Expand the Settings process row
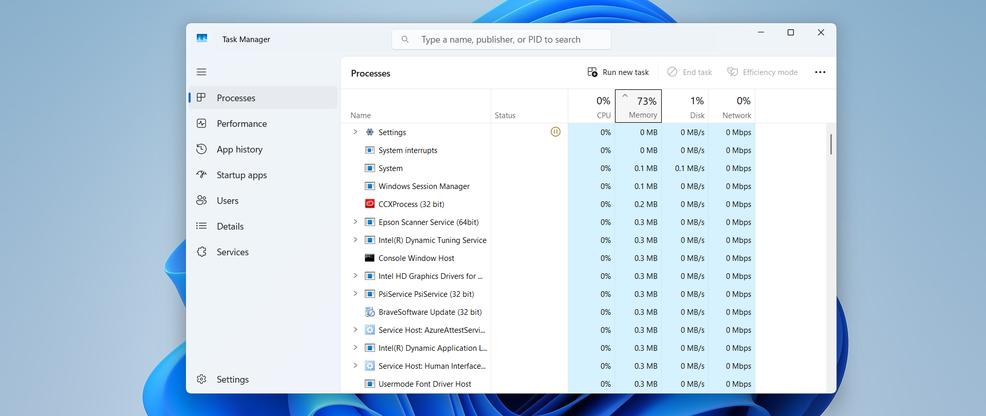Screen dimensions: 986x416 click(355, 132)
